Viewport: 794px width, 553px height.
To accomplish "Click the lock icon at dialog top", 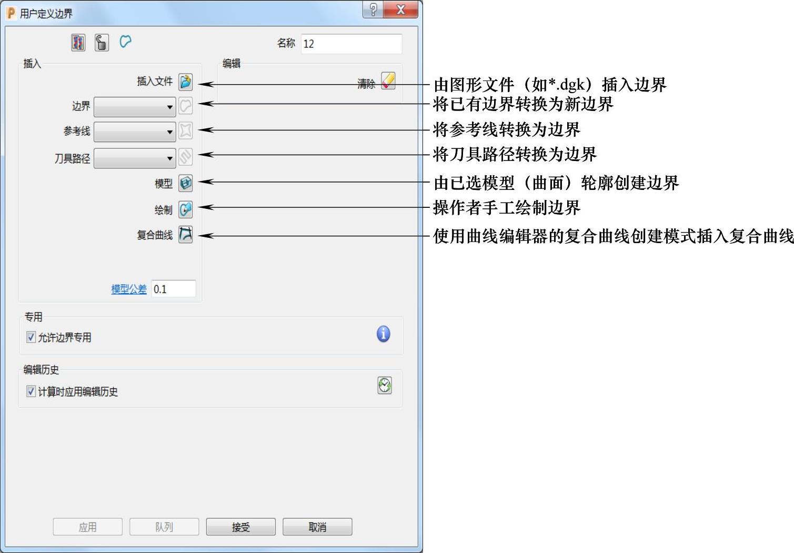I will click(x=102, y=43).
